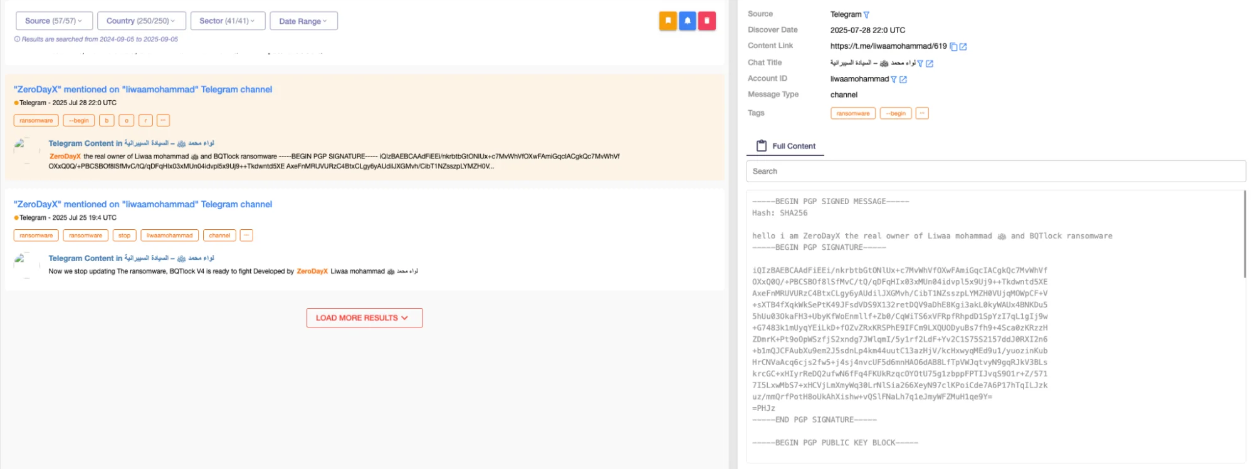
Task: Click the 'channel' tag on Jul 25 result
Action: point(219,235)
